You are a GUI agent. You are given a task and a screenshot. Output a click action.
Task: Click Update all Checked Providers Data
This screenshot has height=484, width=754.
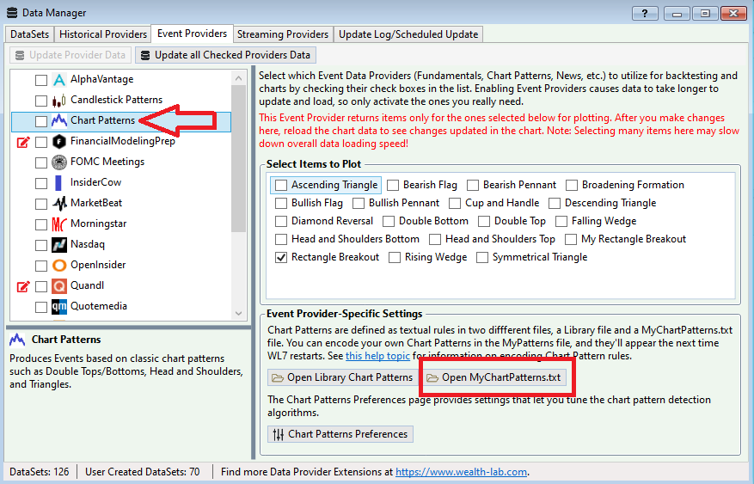pos(225,55)
